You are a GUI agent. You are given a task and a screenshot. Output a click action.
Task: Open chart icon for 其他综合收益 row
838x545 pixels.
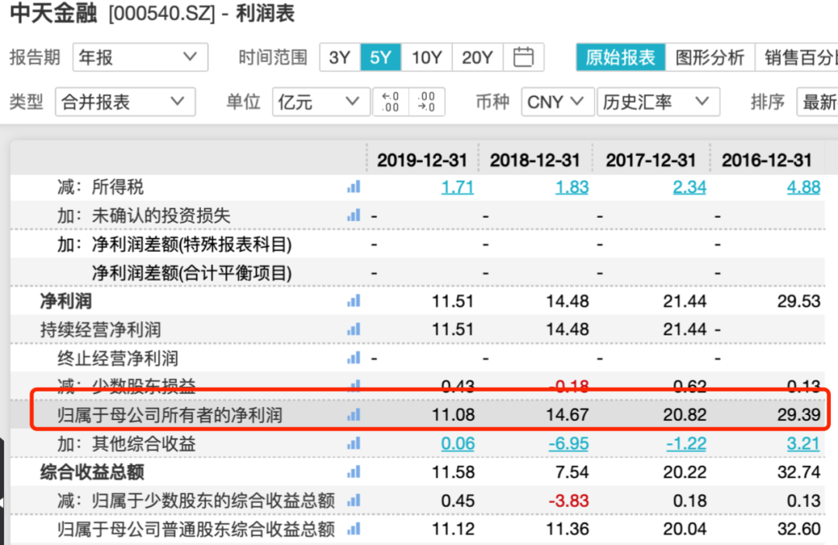[353, 443]
